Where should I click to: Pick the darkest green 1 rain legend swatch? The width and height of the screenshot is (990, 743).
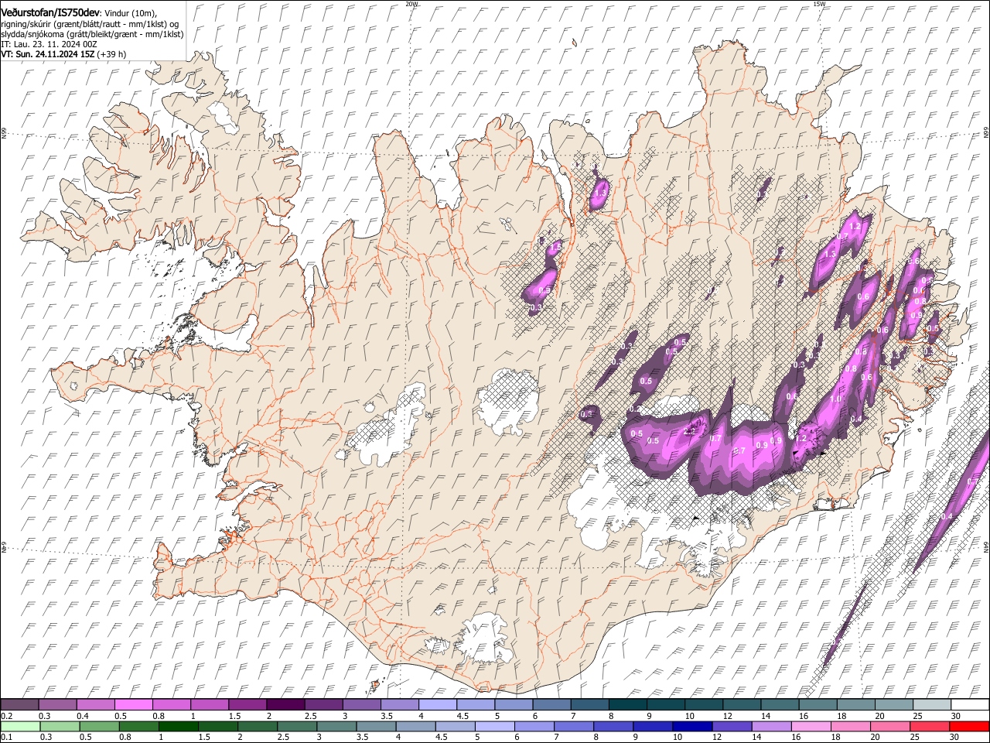[178, 726]
